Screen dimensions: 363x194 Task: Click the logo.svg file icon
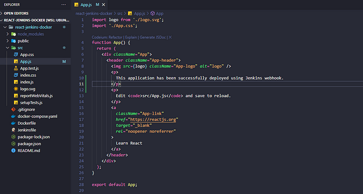[16, 89]
